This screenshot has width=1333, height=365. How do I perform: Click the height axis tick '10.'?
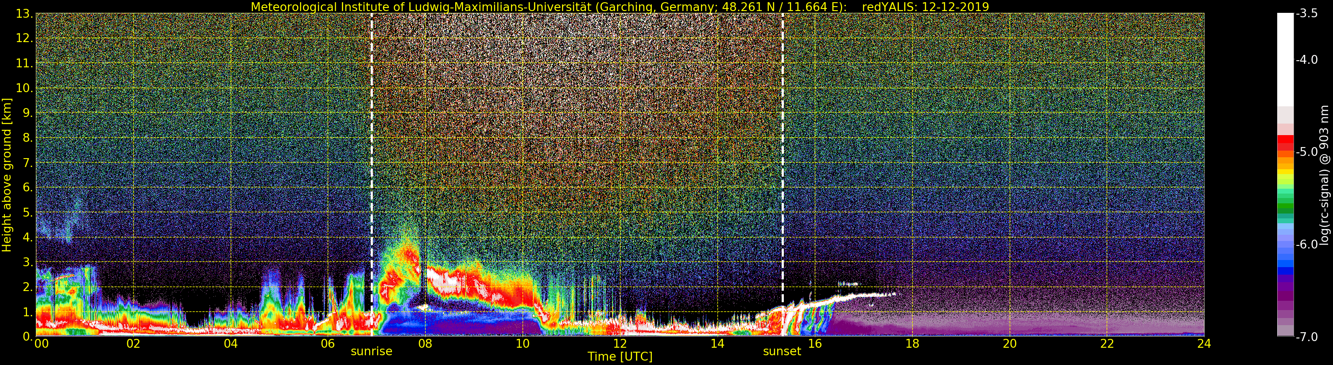[x=24, y=88]
